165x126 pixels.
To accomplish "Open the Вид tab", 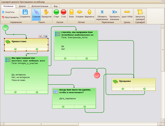I will pyautogui.click(x=55, y=6).
